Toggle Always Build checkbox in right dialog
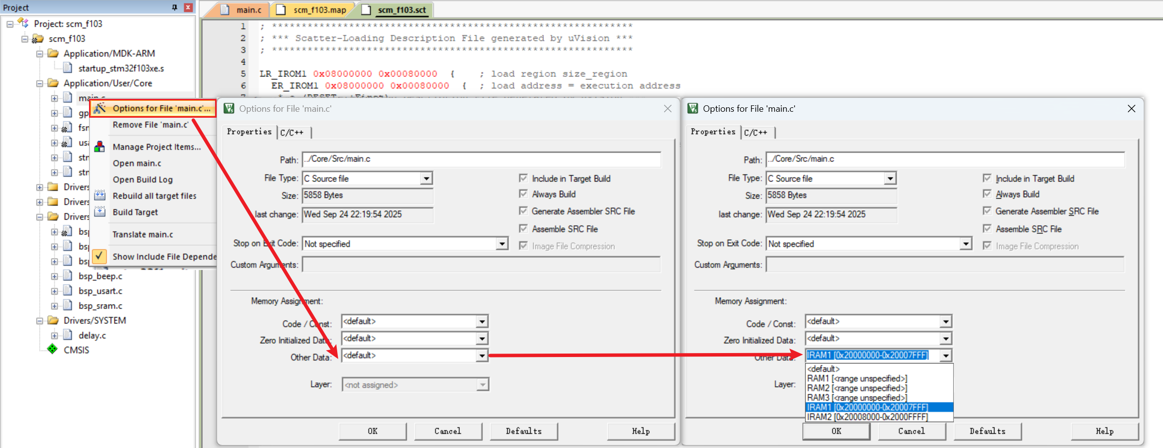The image size is (1163, 448). (987, 194)
